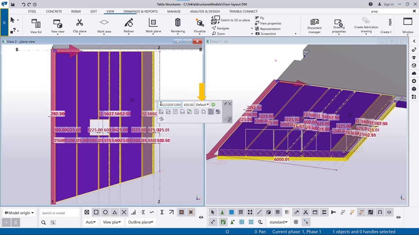
Task: Open the help question mark icon
Action: click(x=371, y=4)
